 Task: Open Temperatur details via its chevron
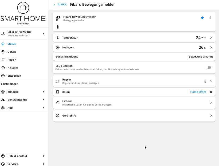tap(210, 38)
